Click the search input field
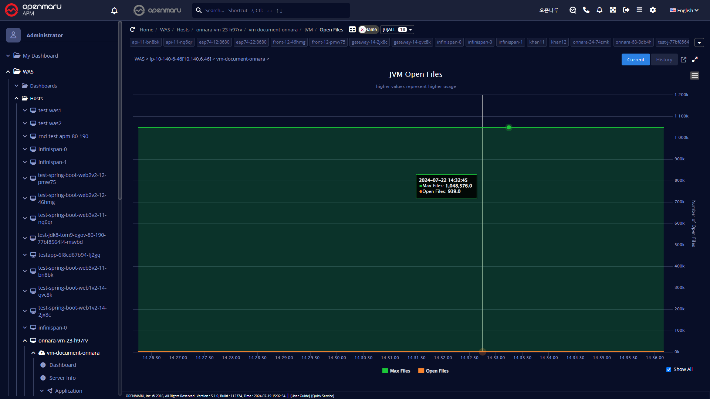 274,10
